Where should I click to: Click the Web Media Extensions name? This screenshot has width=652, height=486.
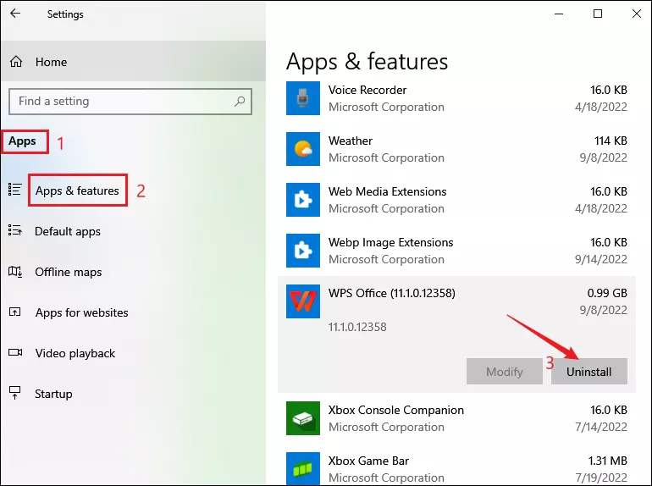[388, 191]
